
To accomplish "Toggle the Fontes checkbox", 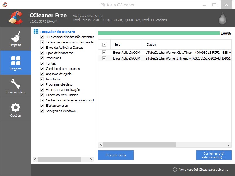I will [x=42, y=63].
